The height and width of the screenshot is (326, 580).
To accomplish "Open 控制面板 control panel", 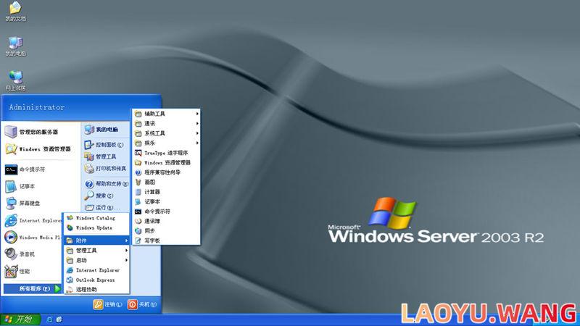I will tap(106, 144).
